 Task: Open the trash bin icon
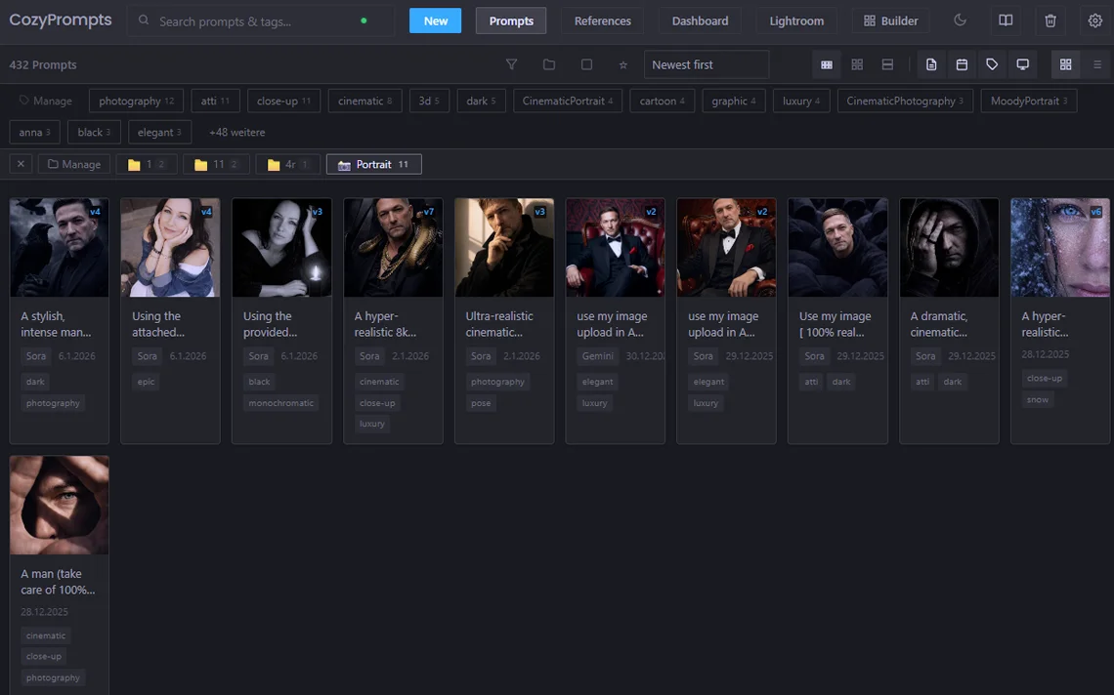point(1050,20)
